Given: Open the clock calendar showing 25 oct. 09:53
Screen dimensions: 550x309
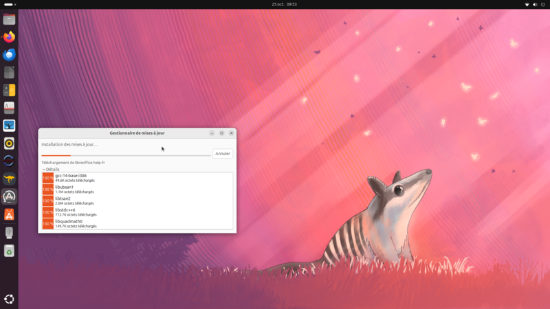Looking at the screenshot, I should (x=284, y=5).
